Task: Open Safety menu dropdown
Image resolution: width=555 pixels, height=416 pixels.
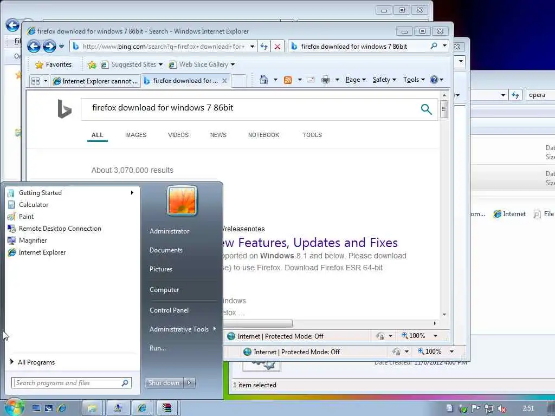Action: [384, 80]
